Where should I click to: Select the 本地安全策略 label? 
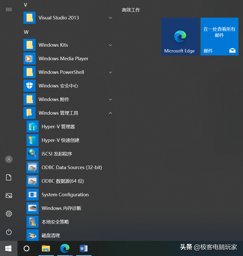click(x=55, y=222)
